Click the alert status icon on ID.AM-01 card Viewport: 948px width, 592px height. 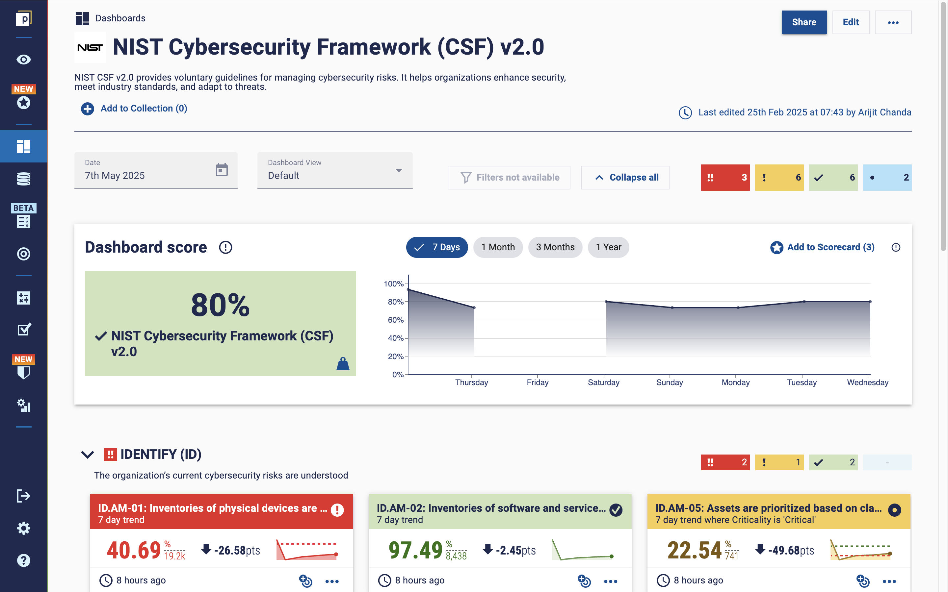(x=337, y=510)
